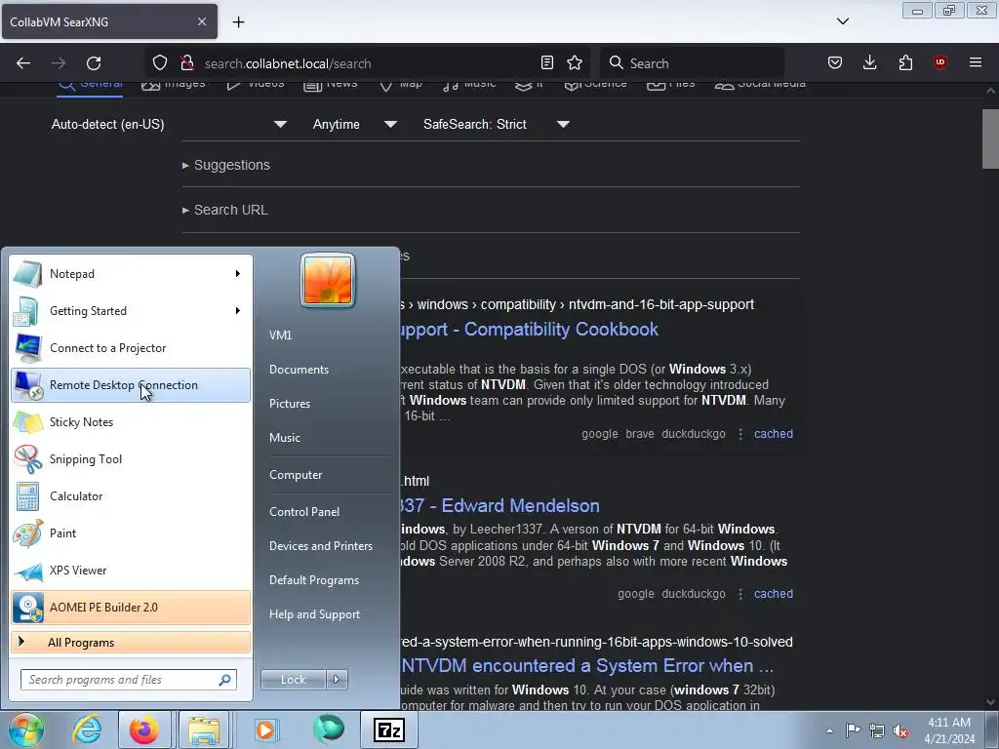Open XPS Viewer

[x=131, y=570]
